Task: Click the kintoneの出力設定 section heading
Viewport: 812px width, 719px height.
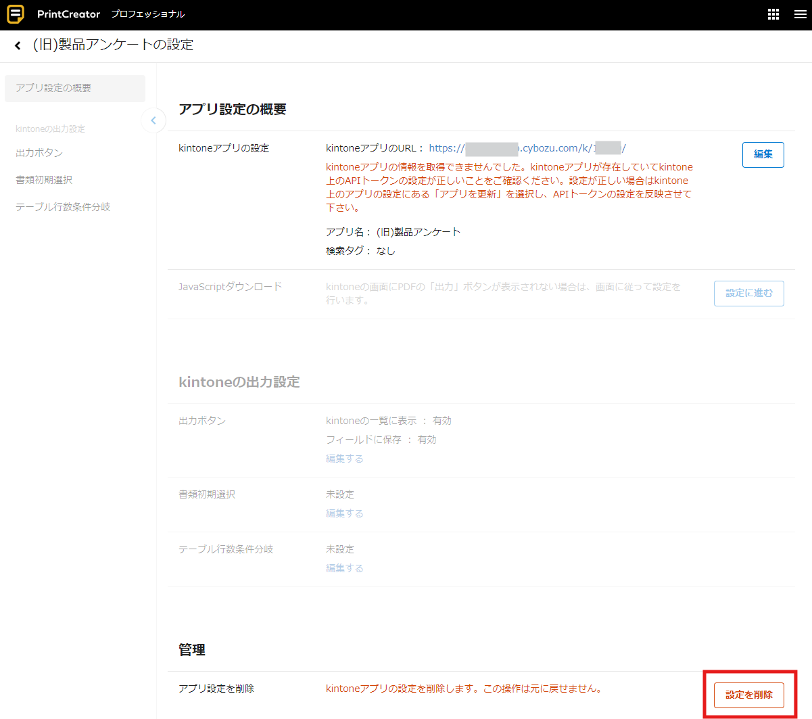Action: 239,382
